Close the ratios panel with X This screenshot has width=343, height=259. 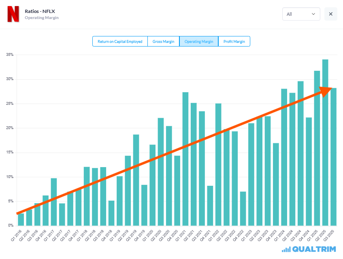coord(330,14)
